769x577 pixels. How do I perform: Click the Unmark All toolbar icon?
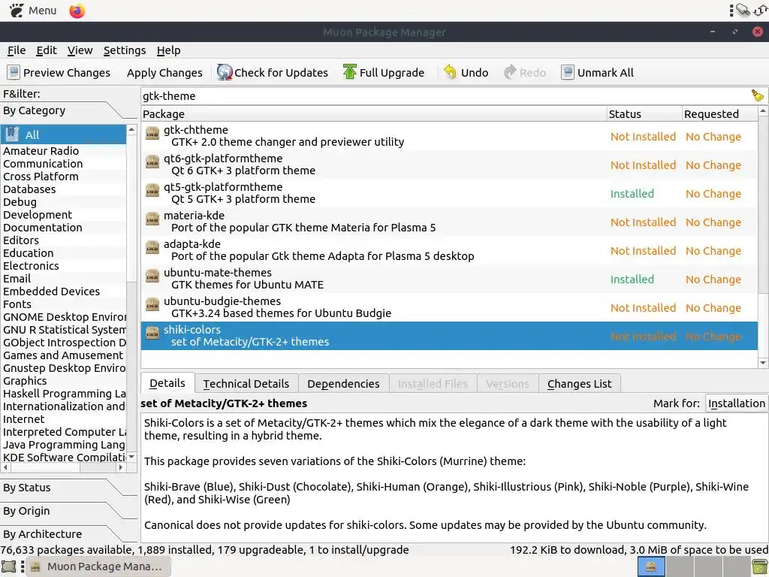click(x=568, y=73)
